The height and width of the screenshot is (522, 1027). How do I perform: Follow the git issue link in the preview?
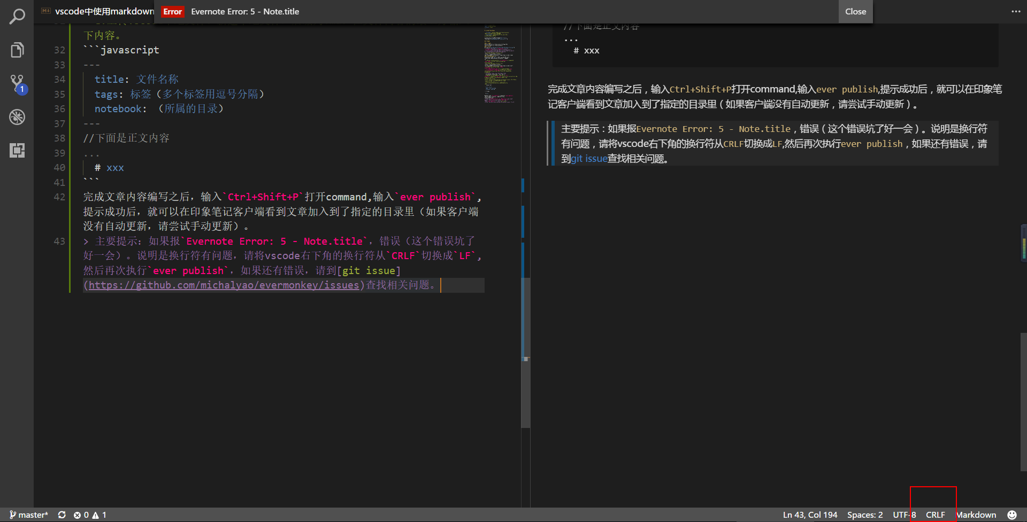click(588, 158)
